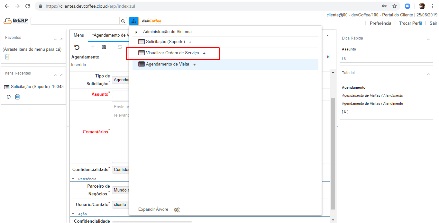Screen dimensions: 439x223
Task: Collapse the Ação section
Action: [73, 214]
